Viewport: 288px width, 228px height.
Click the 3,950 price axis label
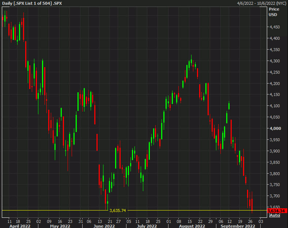coord(274,140)
